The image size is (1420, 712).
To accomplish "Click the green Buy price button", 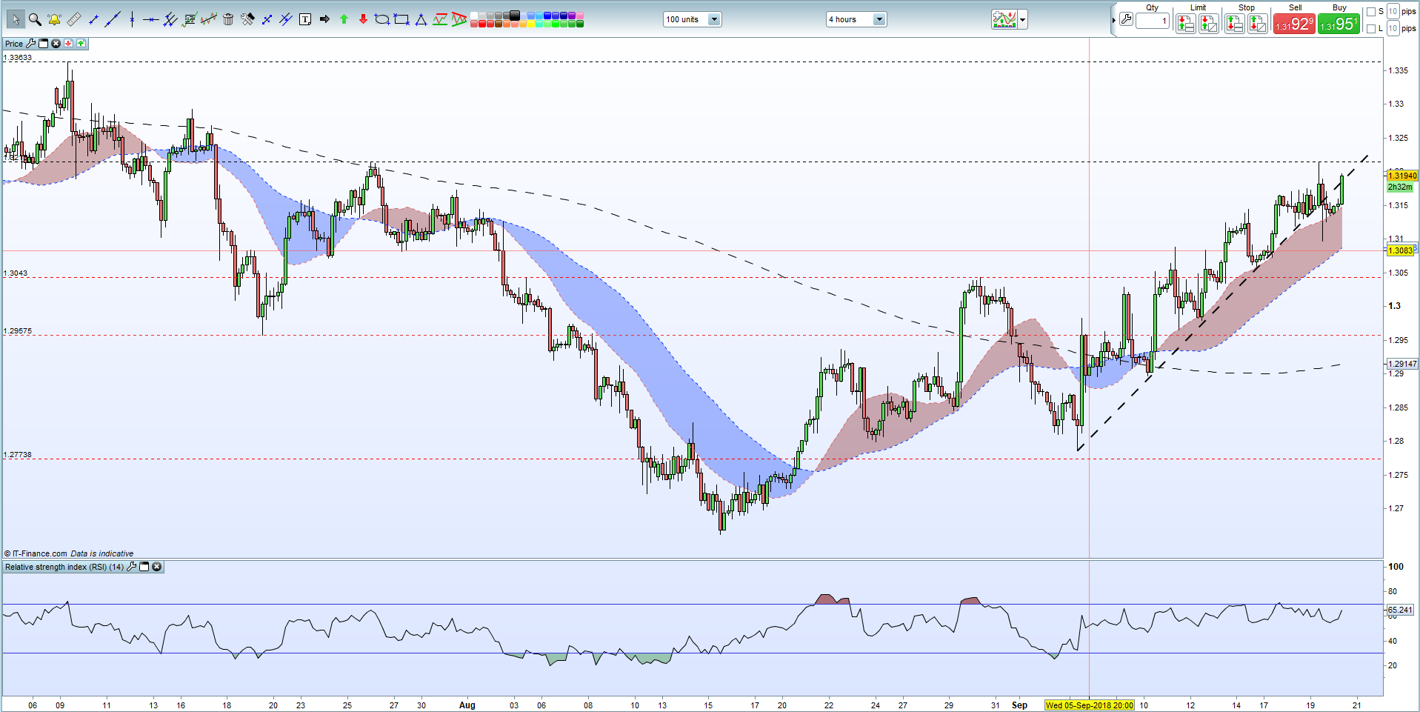I will point(1339,24).
